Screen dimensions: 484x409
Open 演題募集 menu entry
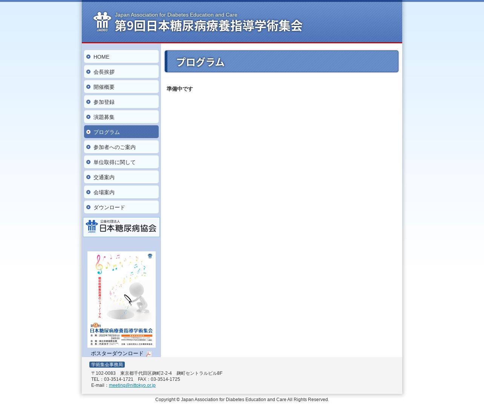(121, 117)
